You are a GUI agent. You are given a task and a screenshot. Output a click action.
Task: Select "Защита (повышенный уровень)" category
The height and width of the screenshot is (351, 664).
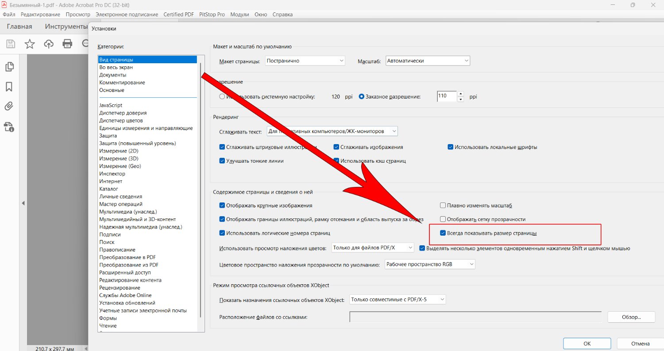tap(148, 143)
